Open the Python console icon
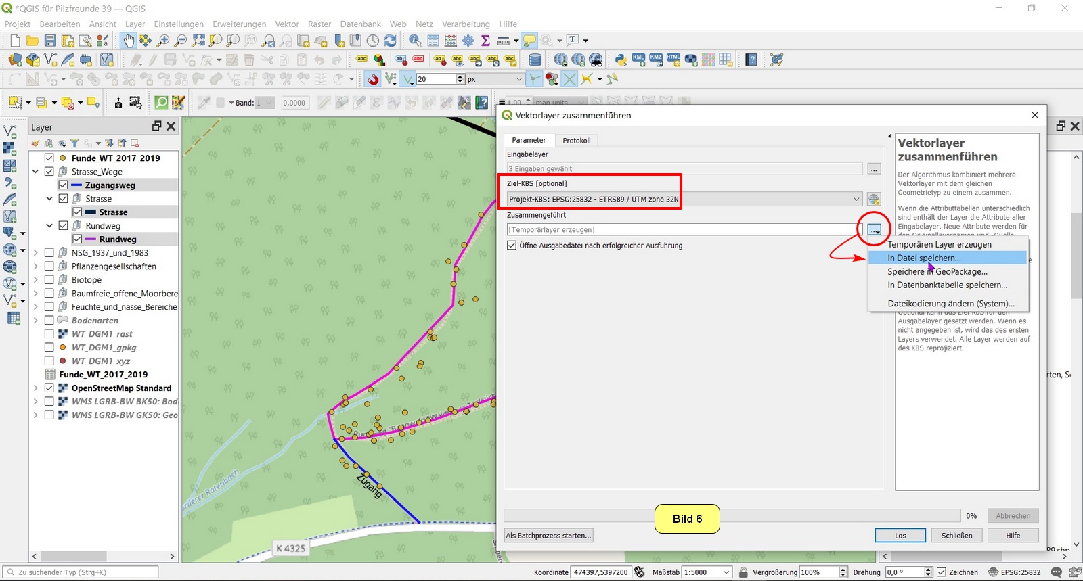1083x581 pixels. coord(620,60)
